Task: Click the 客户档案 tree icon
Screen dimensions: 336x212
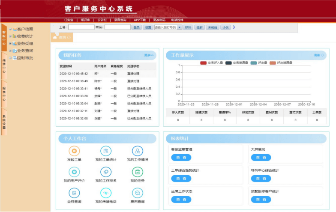Action: coord(15,29)
